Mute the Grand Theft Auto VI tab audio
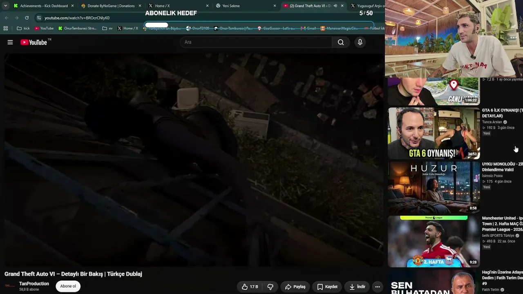The image size is (523, 294). click(x=335, y=6)
